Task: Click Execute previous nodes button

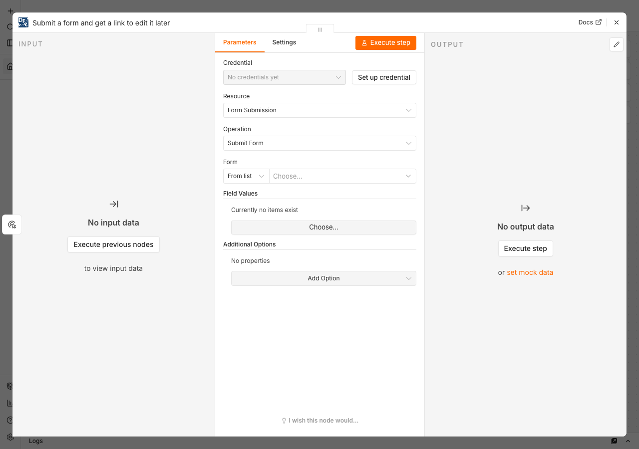Action: pos(113,244)
